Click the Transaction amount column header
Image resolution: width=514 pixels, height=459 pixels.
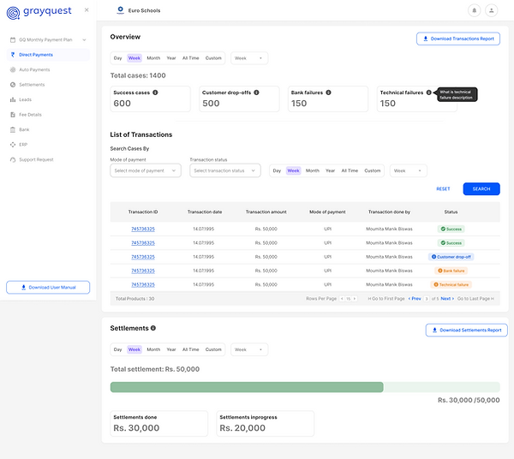(266, 212)
